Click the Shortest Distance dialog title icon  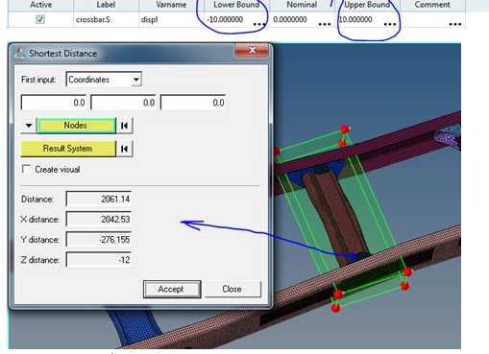pyautogui.click(x=19, y=53)
